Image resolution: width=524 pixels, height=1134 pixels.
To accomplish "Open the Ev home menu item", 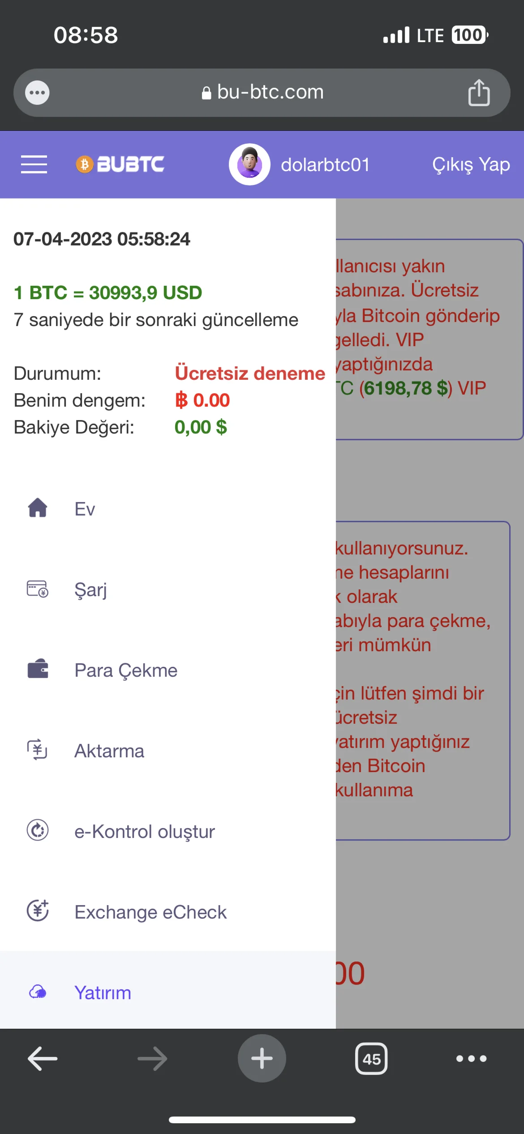I will point(85,509).
